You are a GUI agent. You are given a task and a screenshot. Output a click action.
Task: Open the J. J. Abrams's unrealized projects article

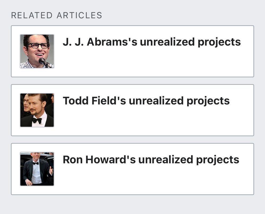(152, 42)
